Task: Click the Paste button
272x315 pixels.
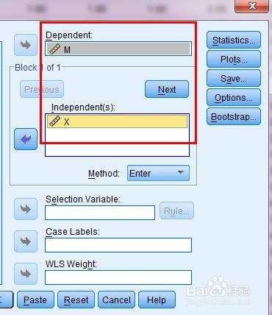Action: [35, 300]
